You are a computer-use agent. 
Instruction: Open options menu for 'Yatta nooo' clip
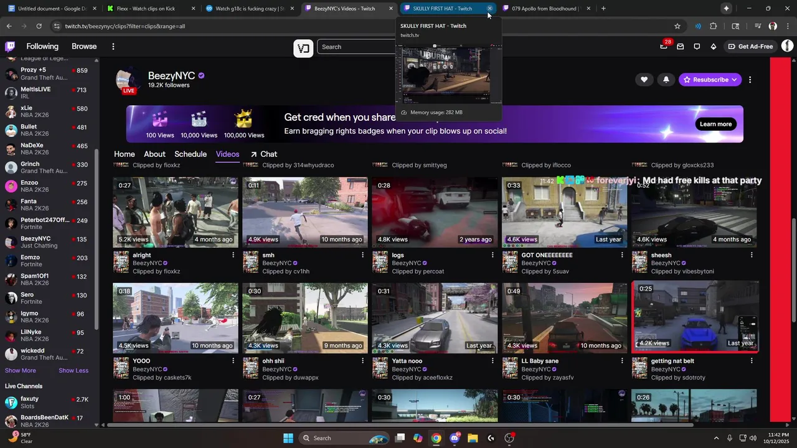click(493, 361)
